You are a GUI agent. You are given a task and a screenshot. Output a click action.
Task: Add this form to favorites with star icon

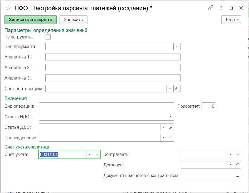[8, 8]
